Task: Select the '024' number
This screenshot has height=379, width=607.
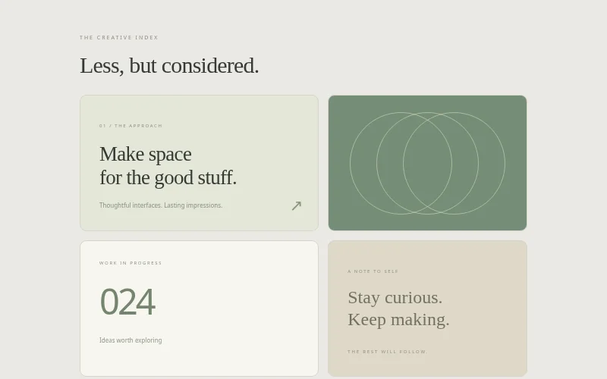Action: pyautogui.click(x=127, y=302)
